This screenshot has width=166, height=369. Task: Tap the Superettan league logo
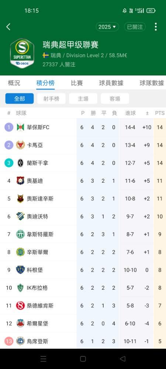click(x=22, y=54)
